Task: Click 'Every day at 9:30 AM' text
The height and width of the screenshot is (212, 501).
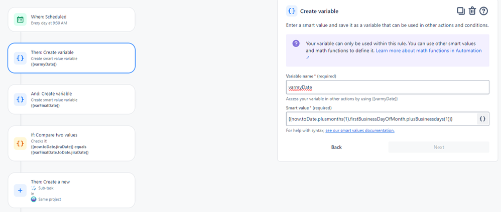Action: (x=49, y=23)
